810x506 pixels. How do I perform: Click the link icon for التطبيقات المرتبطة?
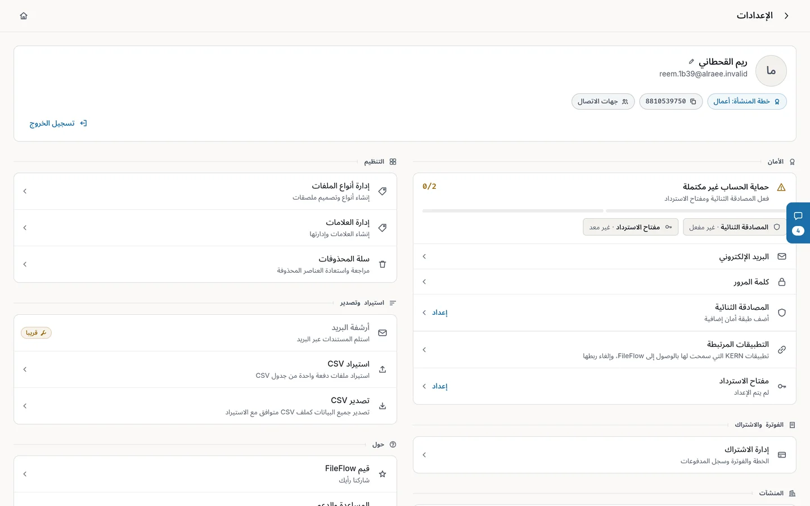781,350
